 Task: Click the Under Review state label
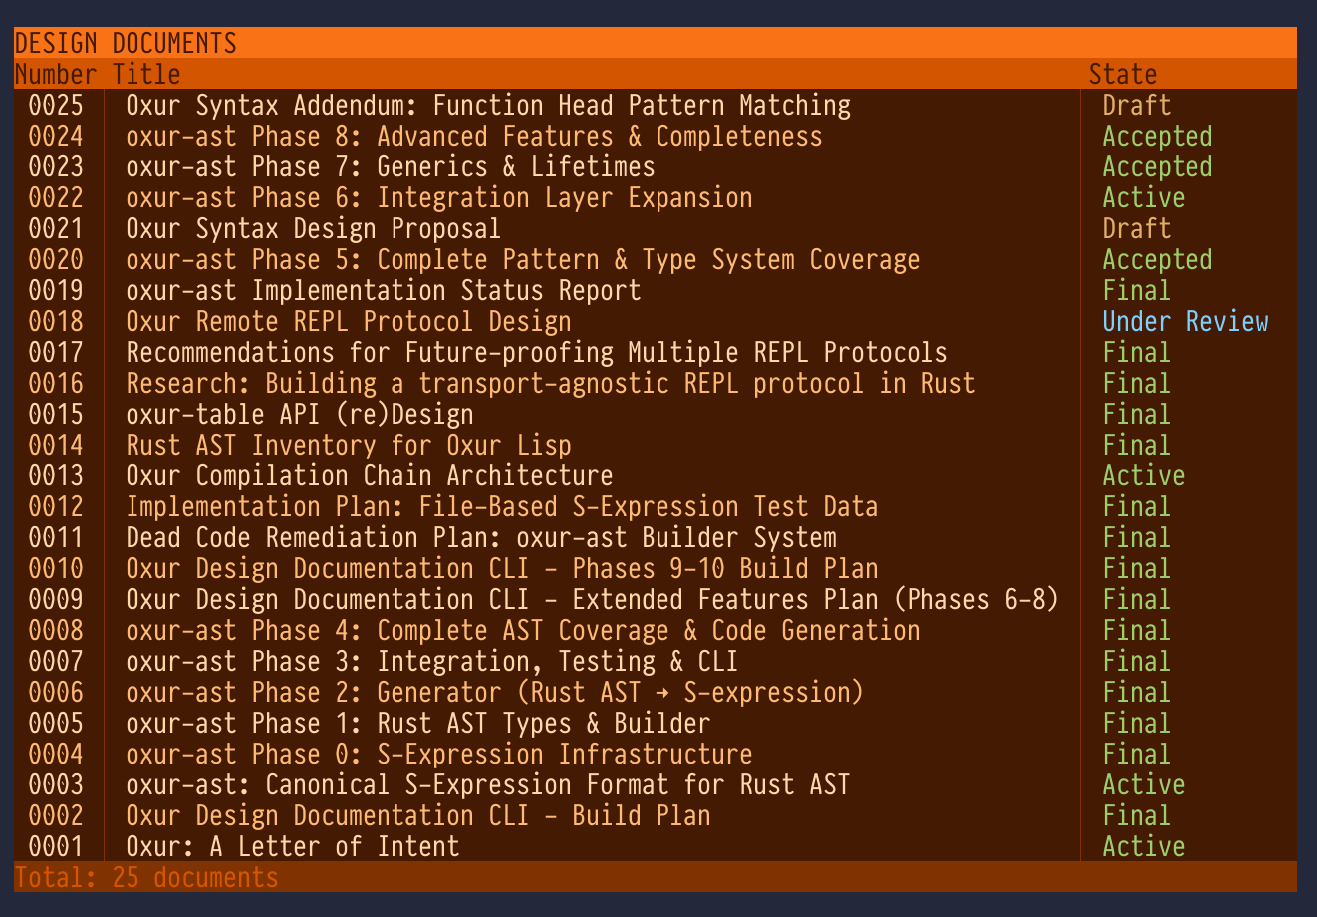click(x=1185, y=321)
